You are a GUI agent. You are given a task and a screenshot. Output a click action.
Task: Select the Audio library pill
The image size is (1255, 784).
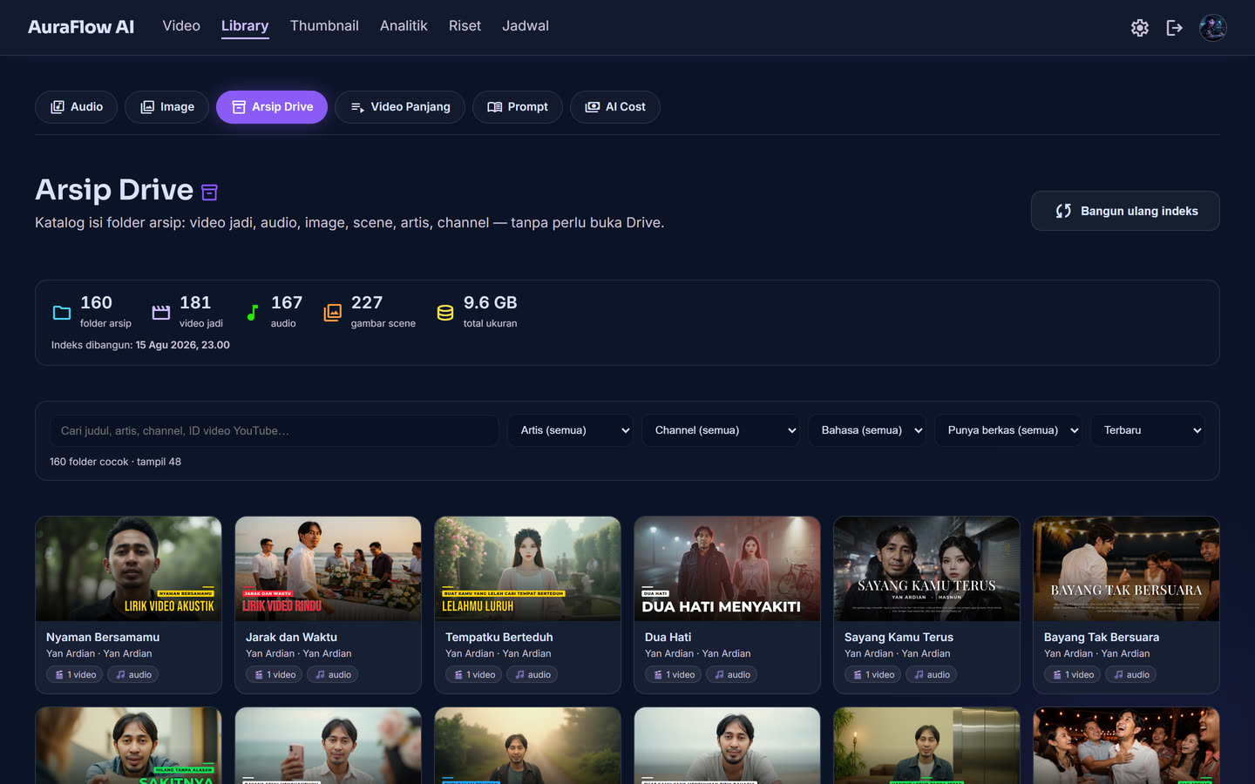click(77, 107)
